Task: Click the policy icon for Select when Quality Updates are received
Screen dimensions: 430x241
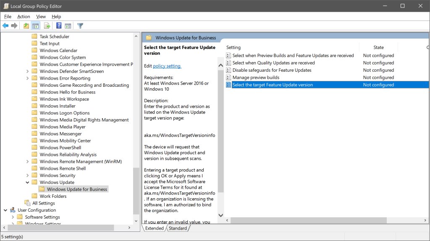Action: (x=228, y=63)
